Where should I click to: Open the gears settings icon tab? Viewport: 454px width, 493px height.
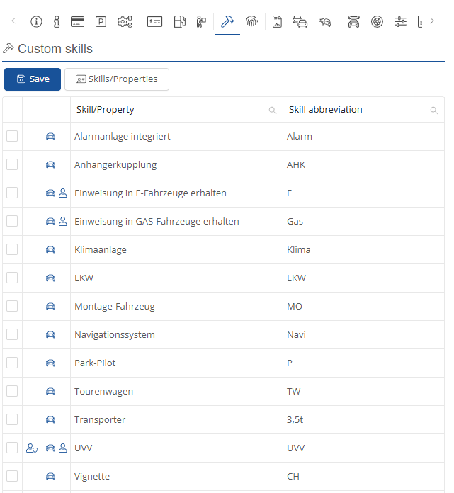(125, 21)
